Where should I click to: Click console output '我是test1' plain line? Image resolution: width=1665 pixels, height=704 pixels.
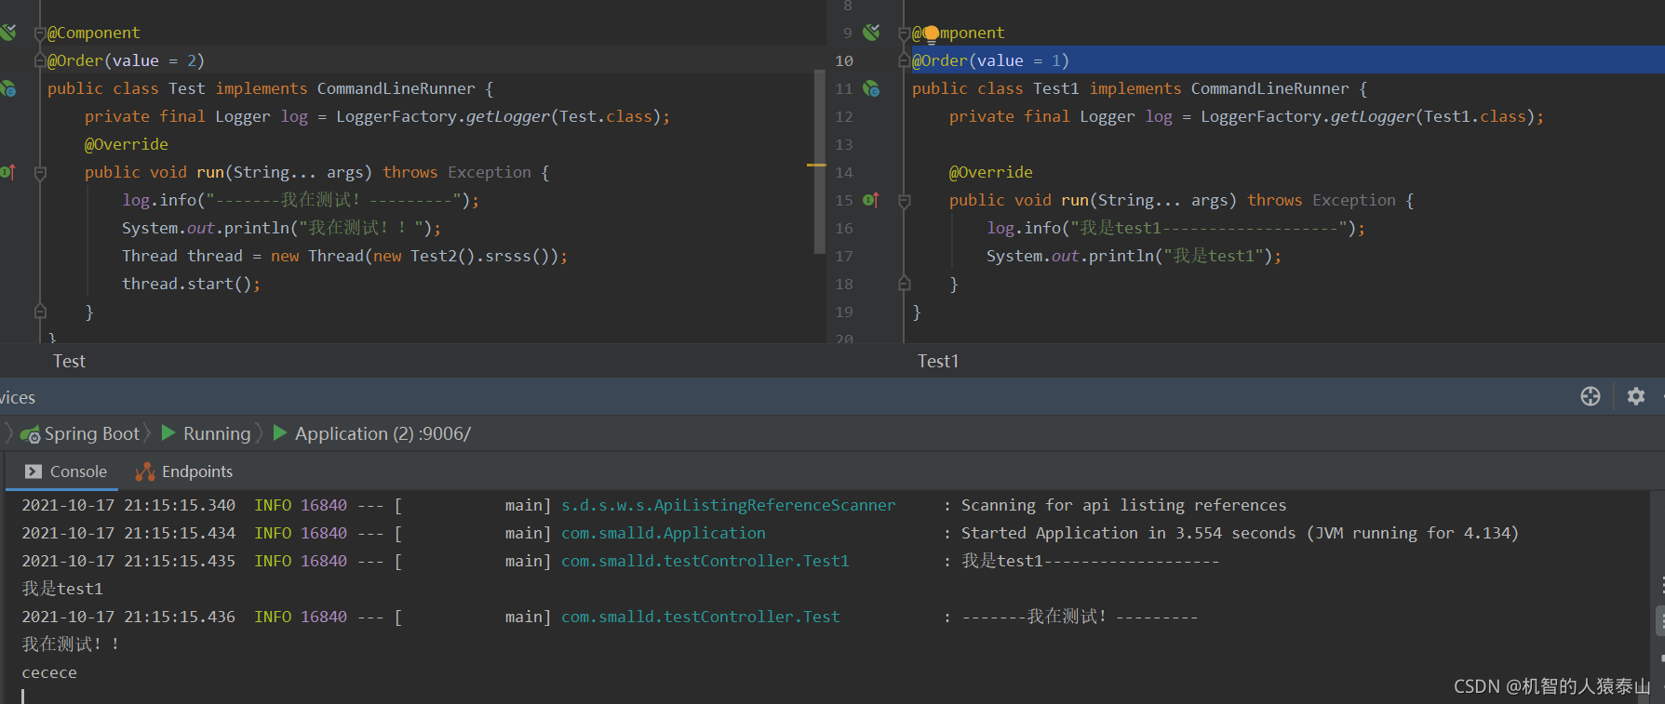point(62,589)
